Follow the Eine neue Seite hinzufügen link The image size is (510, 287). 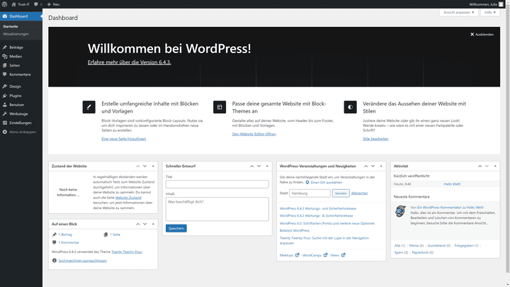(x=123, y=139)
